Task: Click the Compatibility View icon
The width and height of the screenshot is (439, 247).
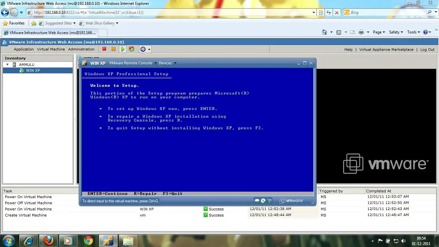Action: (x=321, y=12)
